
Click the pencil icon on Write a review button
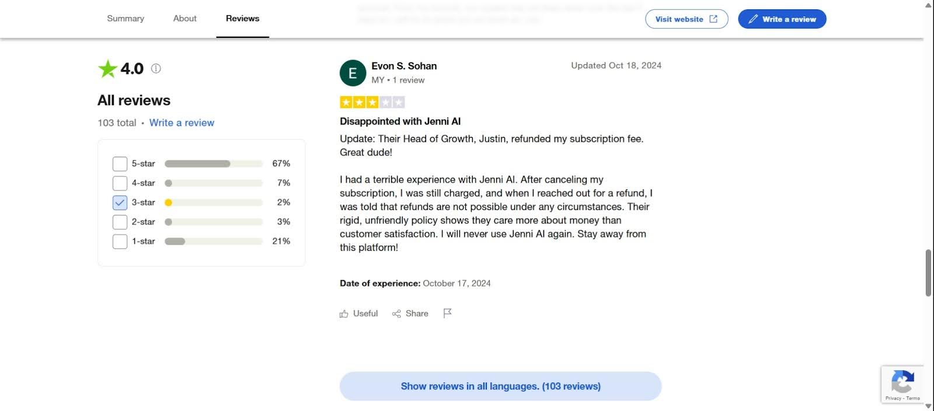[753, 19]
